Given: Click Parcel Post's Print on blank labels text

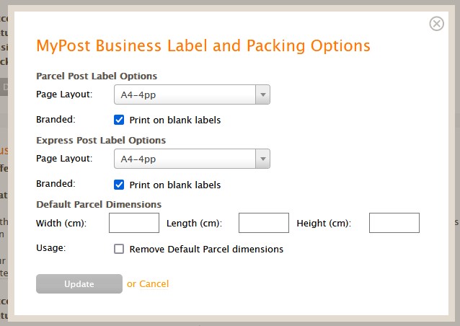Looking at the screenshot, I should (175, 120).
